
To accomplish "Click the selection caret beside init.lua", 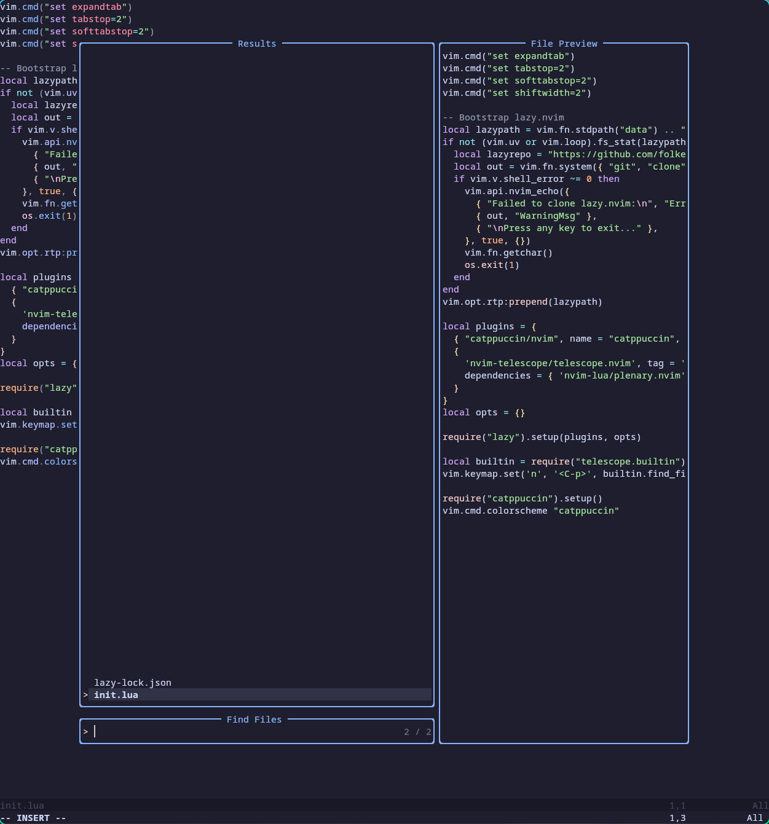I will click(85, 695).
